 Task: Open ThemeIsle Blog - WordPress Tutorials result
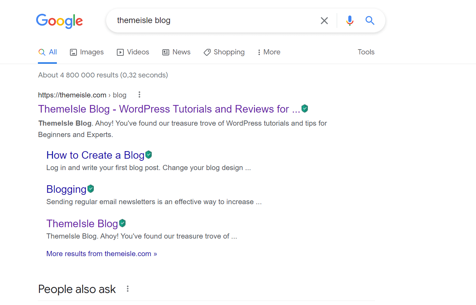pyautogui.click(x=169, y=109)
